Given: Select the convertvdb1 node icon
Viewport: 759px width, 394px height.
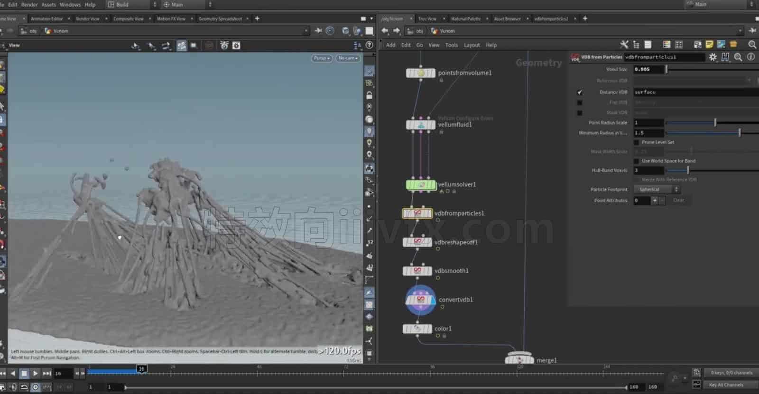Looking at the screenshot, I should 420,300.
